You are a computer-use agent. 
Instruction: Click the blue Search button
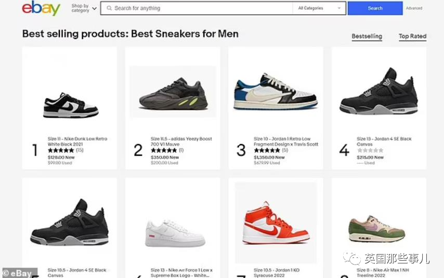[375, 8]
